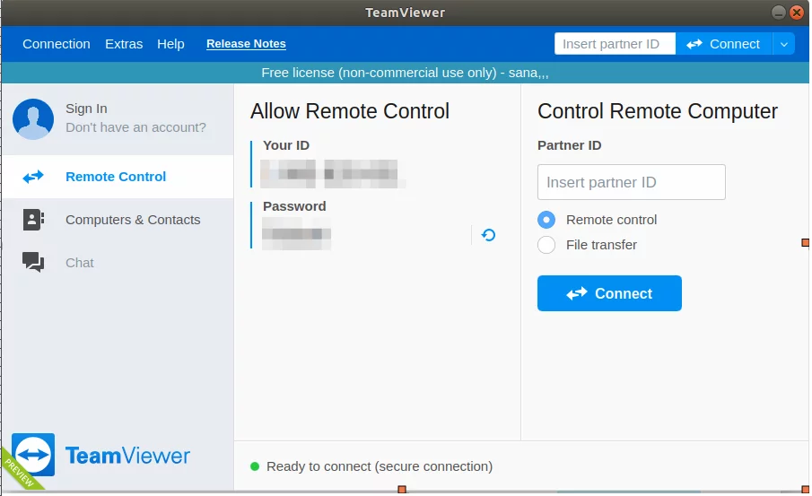Click the large blue Connect button
The width and height of the screenshot is (812, 496).
point(609,293)
